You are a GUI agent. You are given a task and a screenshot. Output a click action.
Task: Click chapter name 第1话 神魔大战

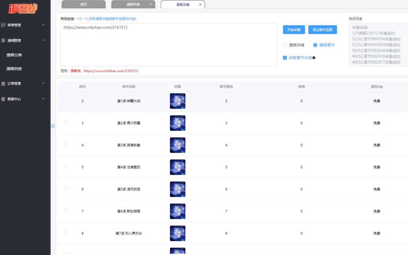[129, 101]
